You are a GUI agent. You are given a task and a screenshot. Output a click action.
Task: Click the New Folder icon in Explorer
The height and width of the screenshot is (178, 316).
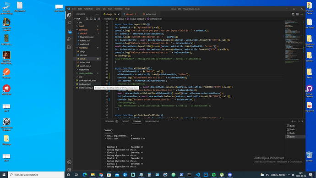[x=91, y=19]
